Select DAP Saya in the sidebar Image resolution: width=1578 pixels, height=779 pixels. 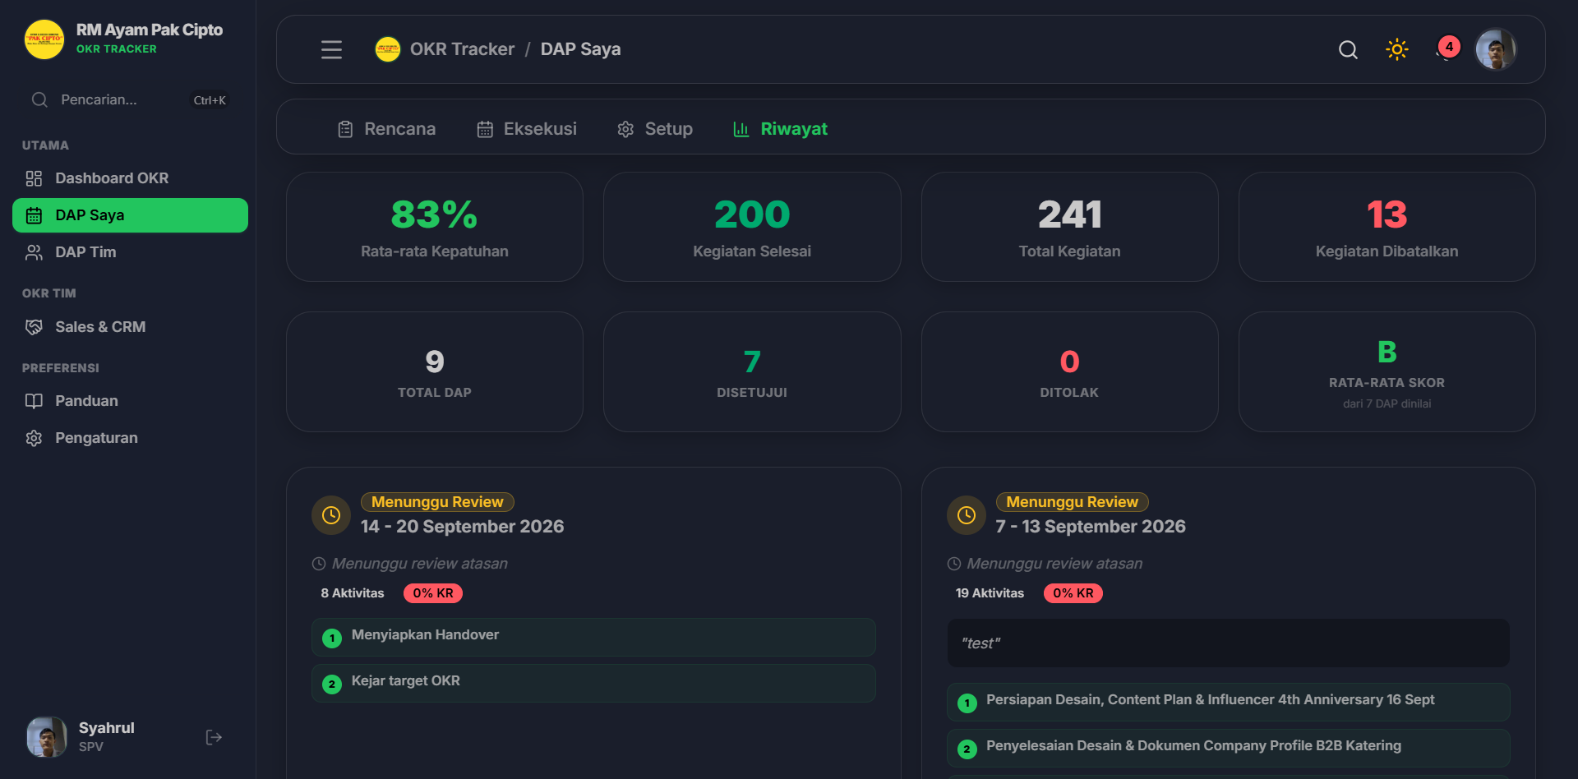(130, 215)
